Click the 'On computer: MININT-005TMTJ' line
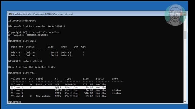 coord(28,35)
